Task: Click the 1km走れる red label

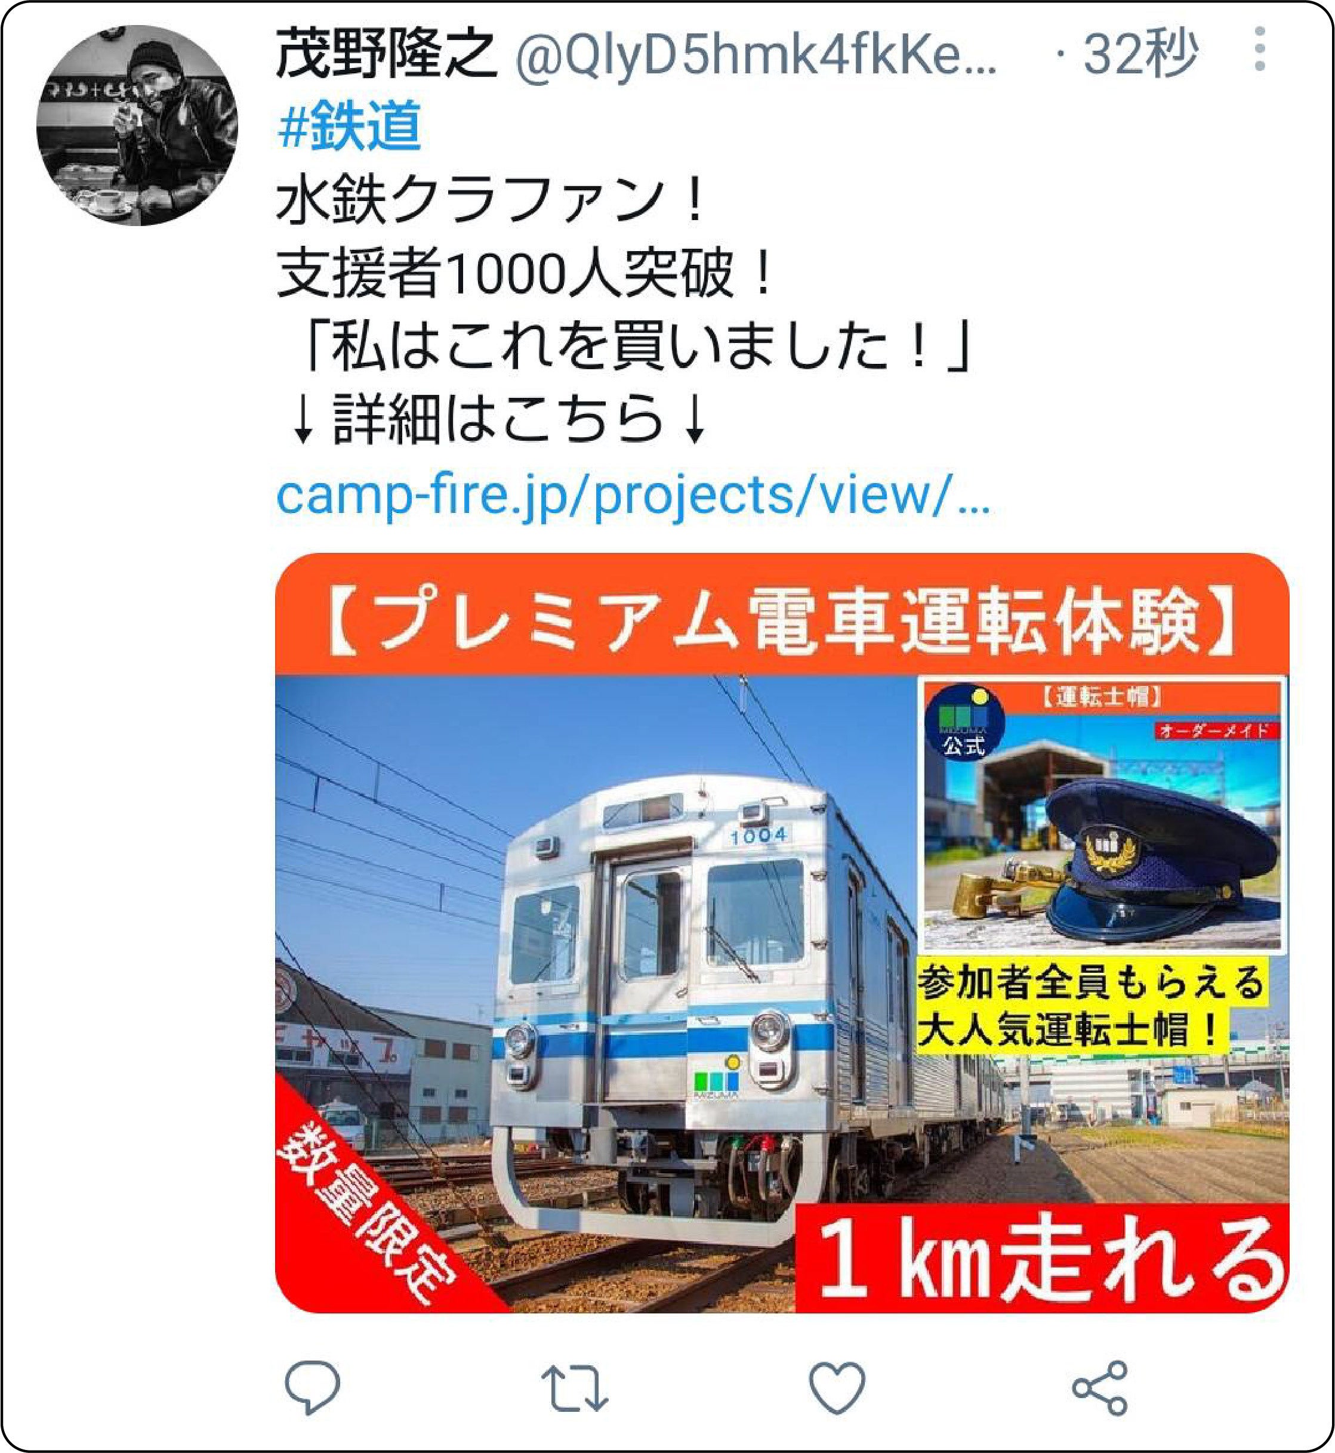Action: [x=1043, y=1257]
